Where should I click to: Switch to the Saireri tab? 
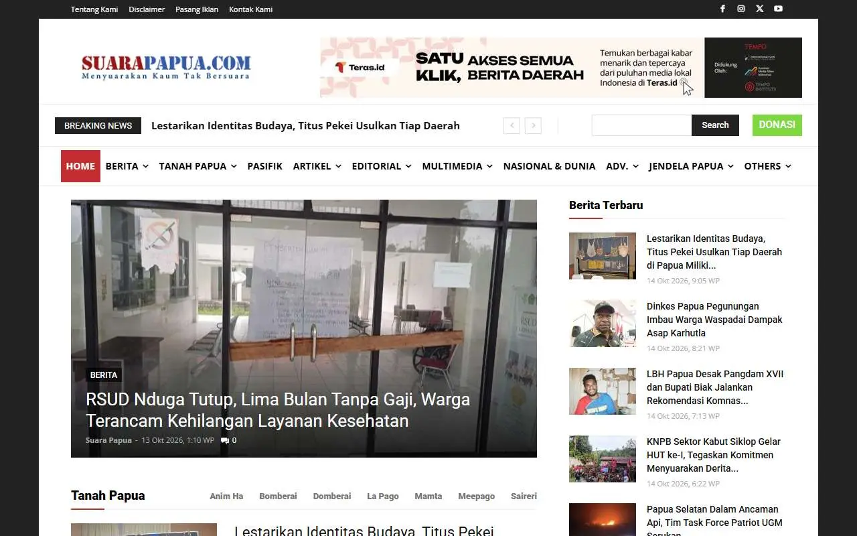[524, 496]
